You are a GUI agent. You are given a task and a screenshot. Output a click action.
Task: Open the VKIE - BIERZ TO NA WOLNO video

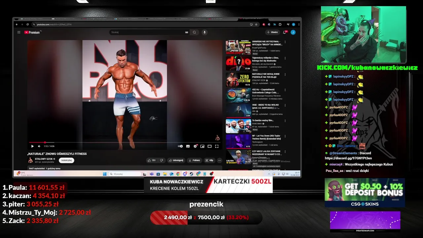click(x=238, y=110)
